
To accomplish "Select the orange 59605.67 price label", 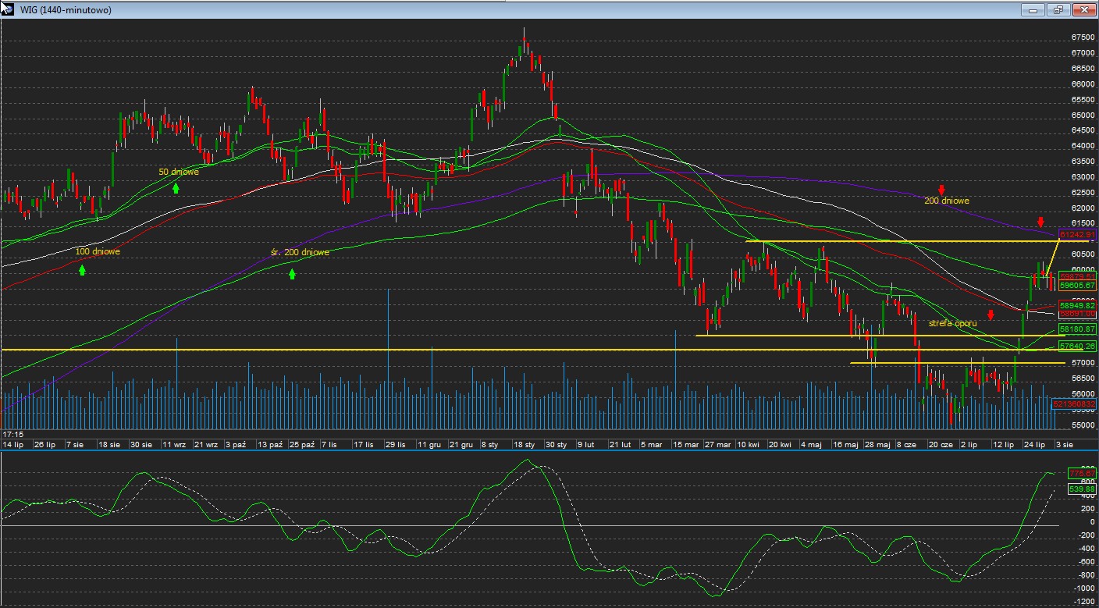I will pos(1077,286).
